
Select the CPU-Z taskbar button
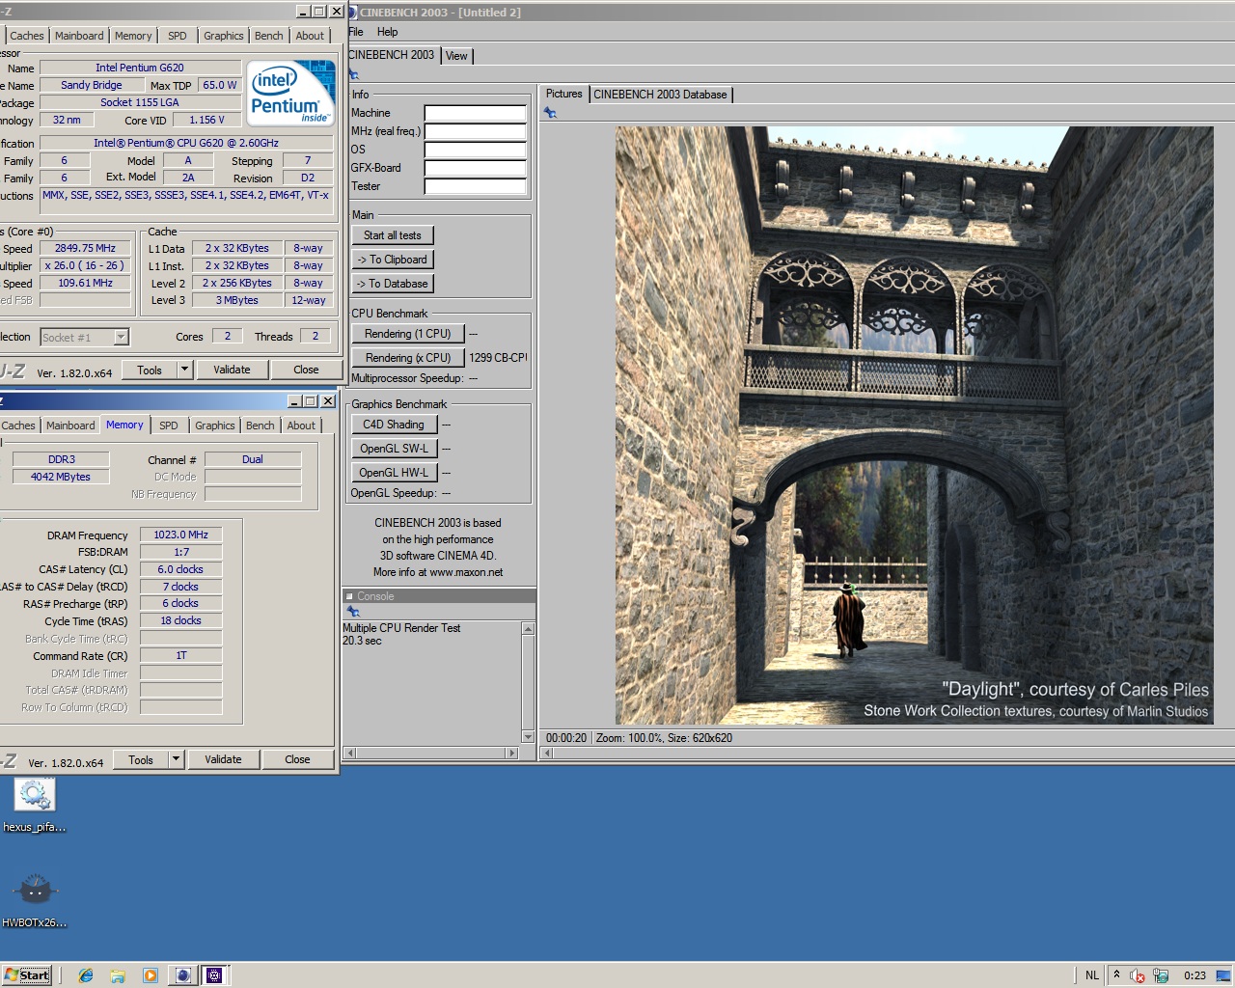point(214,975)
